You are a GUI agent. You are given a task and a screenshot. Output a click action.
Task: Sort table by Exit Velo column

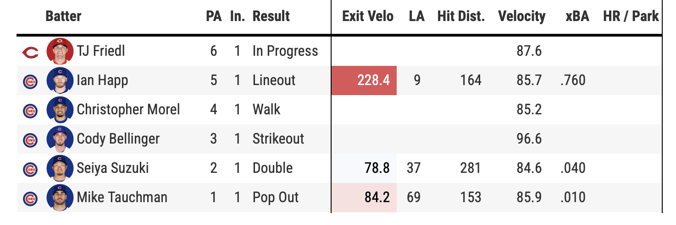[368, 16]
